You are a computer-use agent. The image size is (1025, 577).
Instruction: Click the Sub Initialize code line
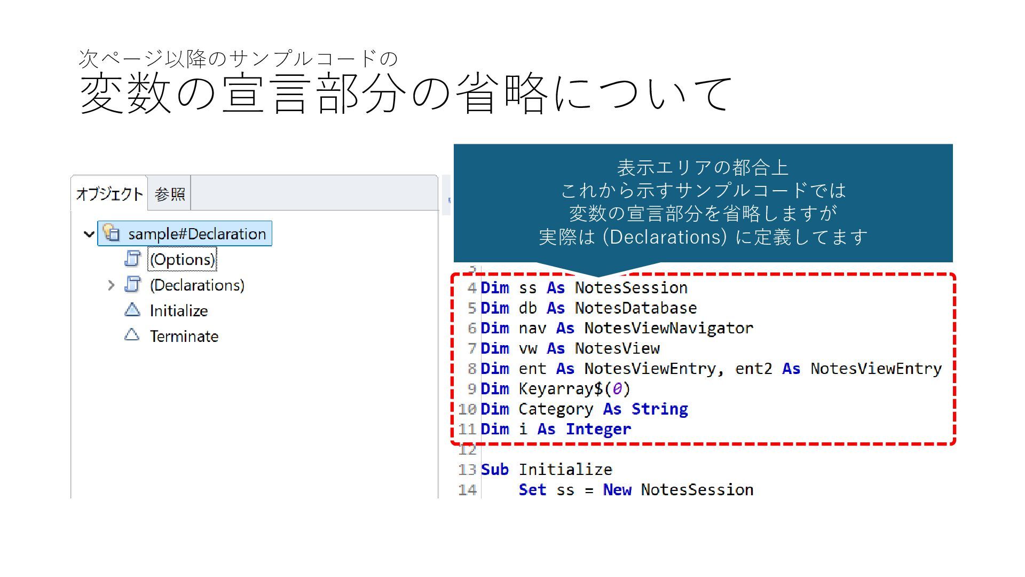coord(546,470)
